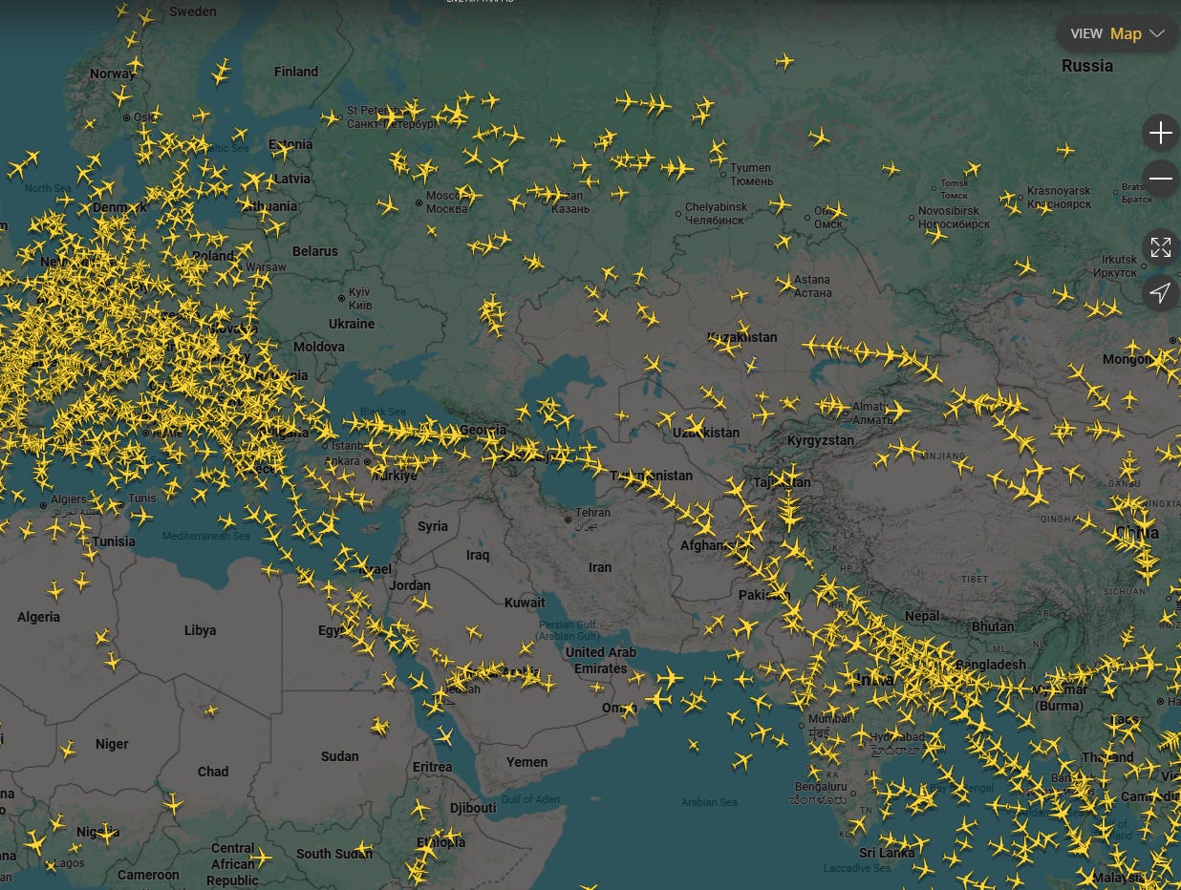This screenshot has height=890, width=1181.
Task: Click the Nepal country label
Action: click(922, 616)
